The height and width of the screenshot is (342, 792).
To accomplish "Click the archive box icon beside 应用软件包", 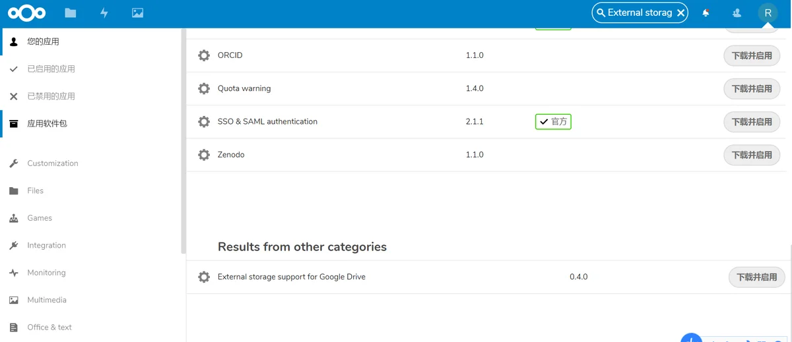I will (14, 123).
